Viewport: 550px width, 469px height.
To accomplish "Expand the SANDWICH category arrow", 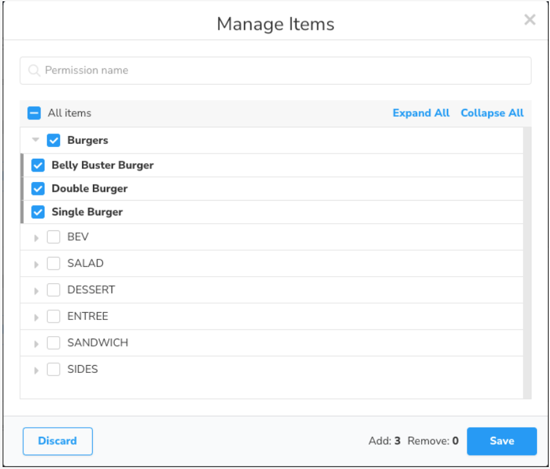I will pos(36,343).
